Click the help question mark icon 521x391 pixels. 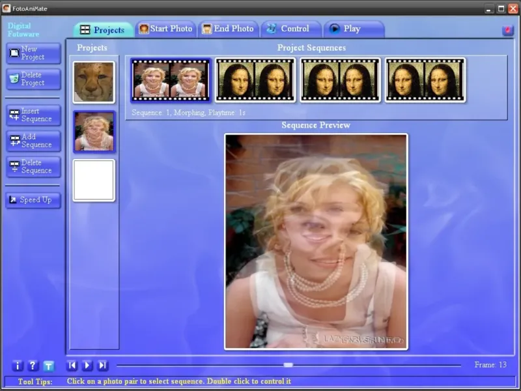pyautogui.click(x=33, y=366)
